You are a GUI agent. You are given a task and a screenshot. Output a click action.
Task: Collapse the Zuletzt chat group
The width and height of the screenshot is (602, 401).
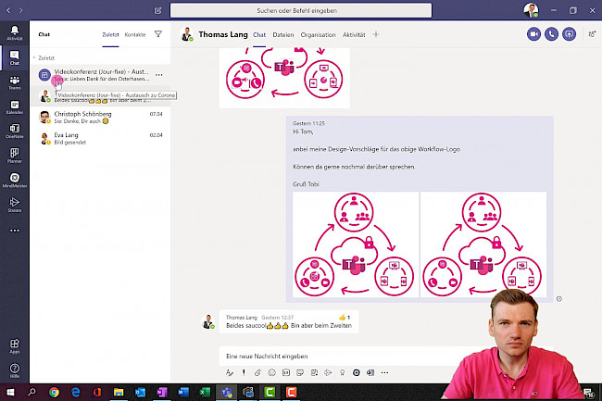point(34,58)
